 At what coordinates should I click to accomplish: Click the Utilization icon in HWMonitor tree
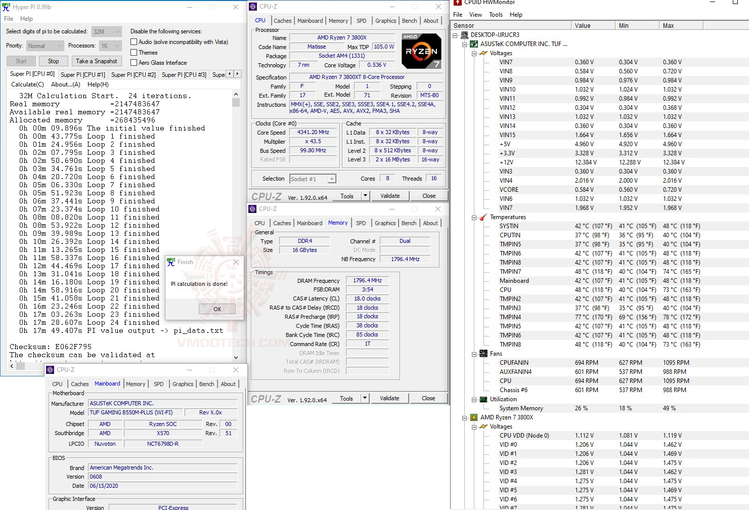483,399
